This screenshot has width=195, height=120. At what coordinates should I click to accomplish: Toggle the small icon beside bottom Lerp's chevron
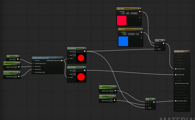[x=152, y=99]
